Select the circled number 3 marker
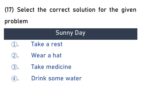Screen dimensions: 146x105 (x=14, y=67)
